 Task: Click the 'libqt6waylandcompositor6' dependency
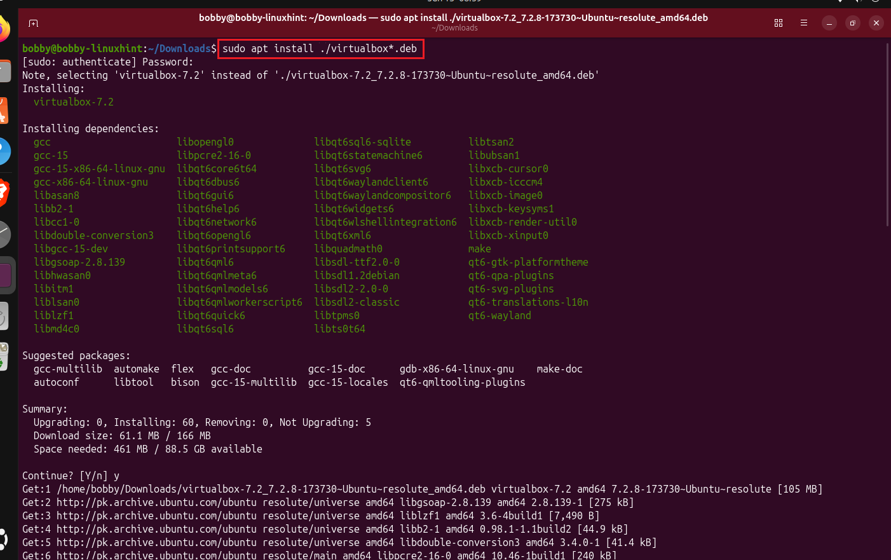click(x=383, y=195)
